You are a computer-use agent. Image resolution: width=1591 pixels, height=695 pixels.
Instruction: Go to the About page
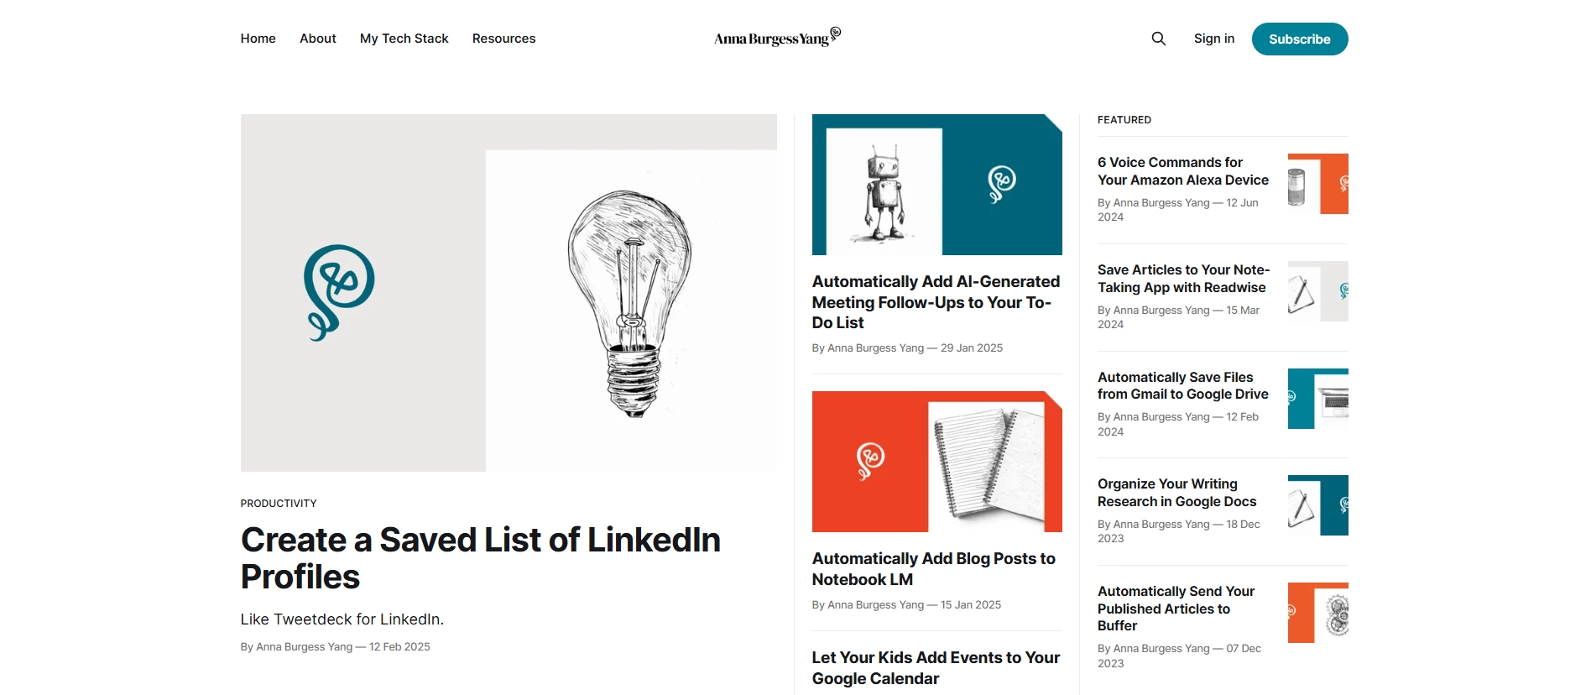point(317,39)
